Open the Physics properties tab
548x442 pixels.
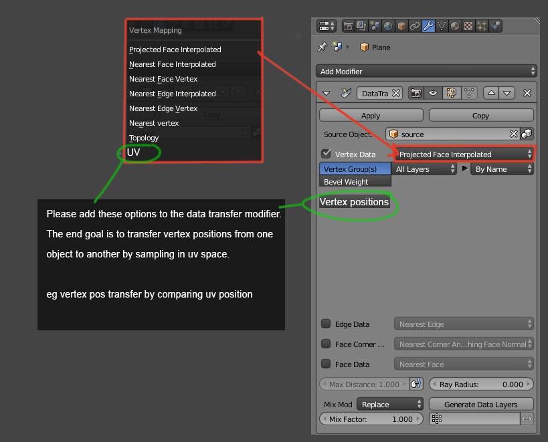tap(495, 26)
